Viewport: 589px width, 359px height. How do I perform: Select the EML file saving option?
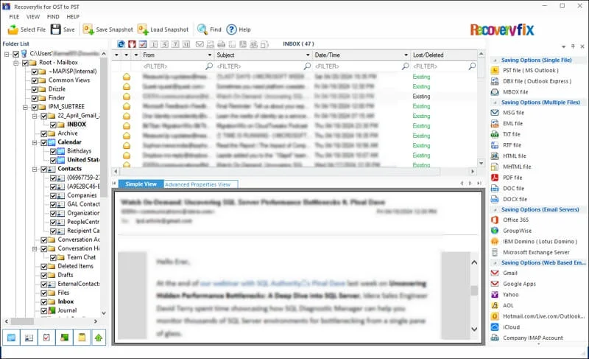pos(512,123)
